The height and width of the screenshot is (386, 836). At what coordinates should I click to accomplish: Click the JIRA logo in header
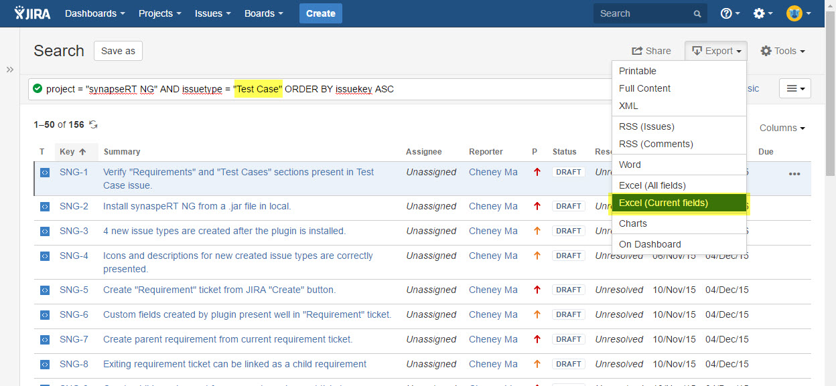coord(32,13)
